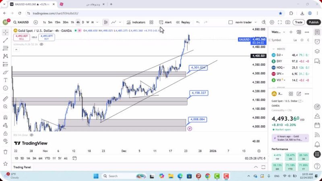Select the YTD date range
Viewport: 322px width, 181px height.
[47, 158]
